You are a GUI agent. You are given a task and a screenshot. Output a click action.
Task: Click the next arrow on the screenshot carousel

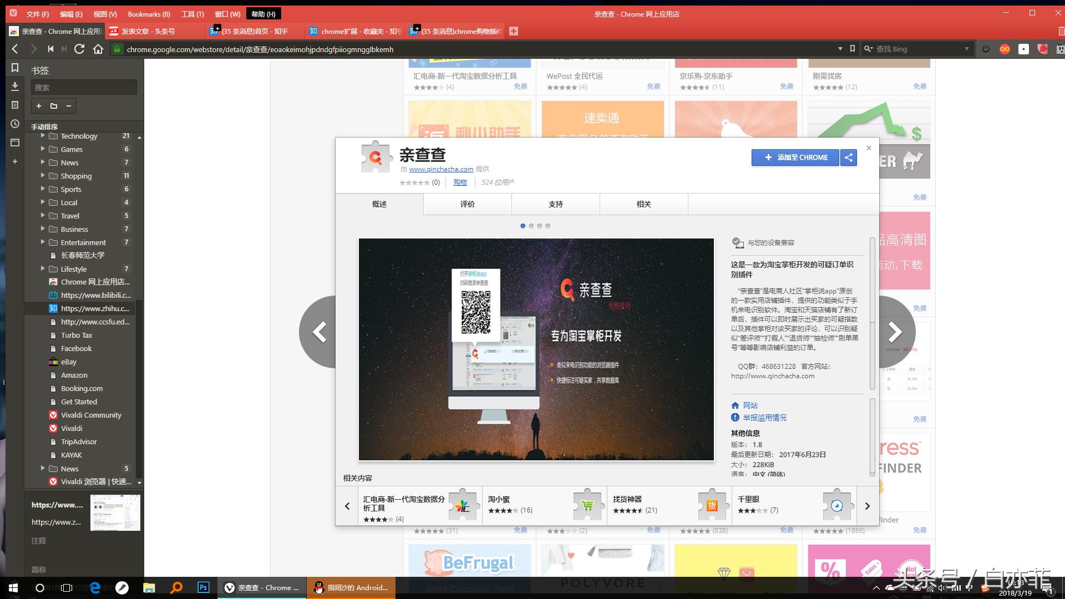point(894,332)
